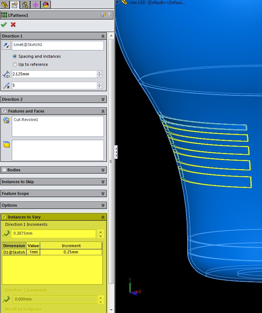Decrease the Direction 1 spacing value
This screenshot has width=262, height=313.
[99, 76]
